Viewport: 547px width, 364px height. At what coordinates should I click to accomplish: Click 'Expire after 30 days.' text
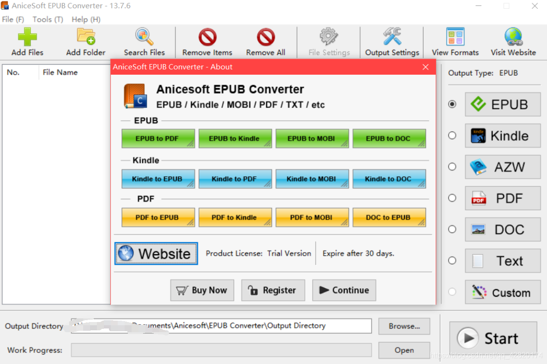click(x=358, y=253)
